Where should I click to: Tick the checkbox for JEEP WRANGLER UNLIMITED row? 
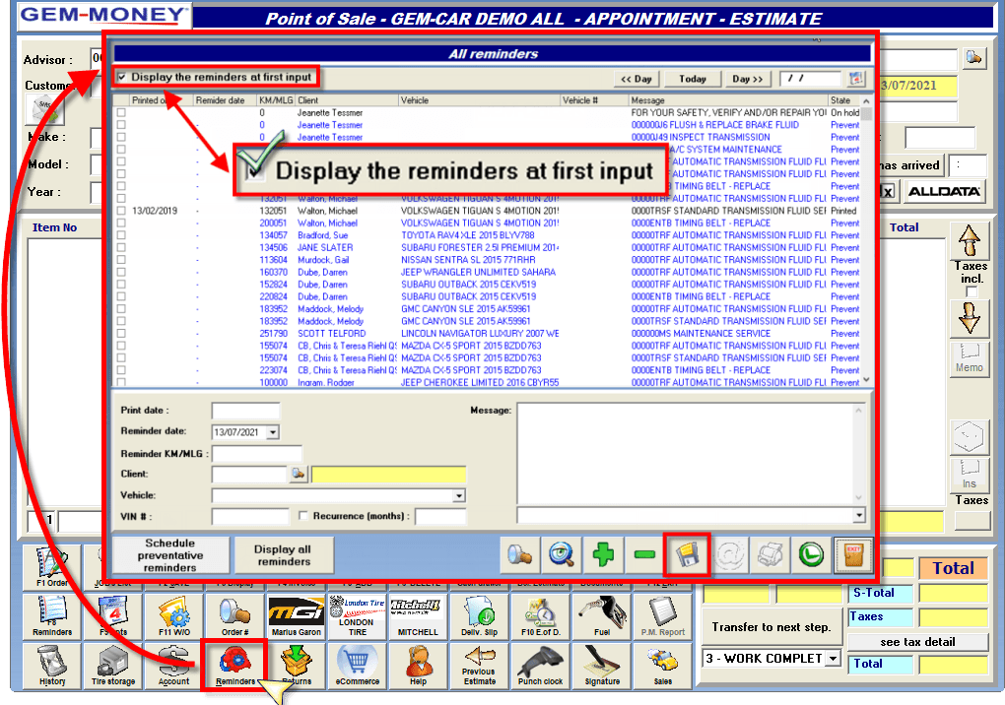click(x=121, y=272)
